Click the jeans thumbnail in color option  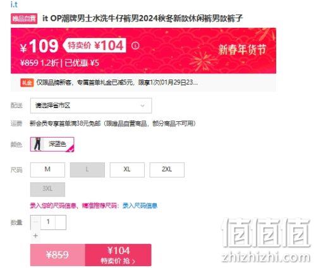pyautogui.click(x=37, y=144)
